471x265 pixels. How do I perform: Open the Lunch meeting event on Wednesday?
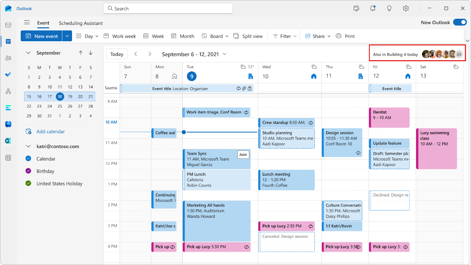point(286,180)
